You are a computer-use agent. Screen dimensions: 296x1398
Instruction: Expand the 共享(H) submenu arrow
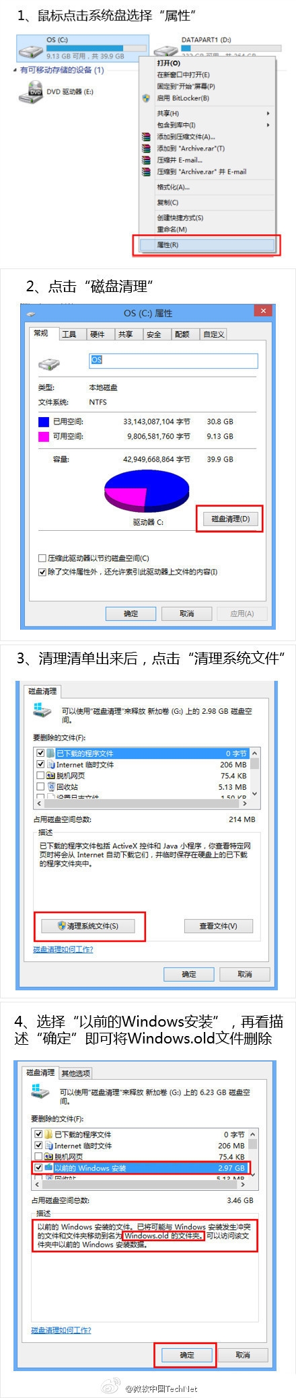[268, 113]
